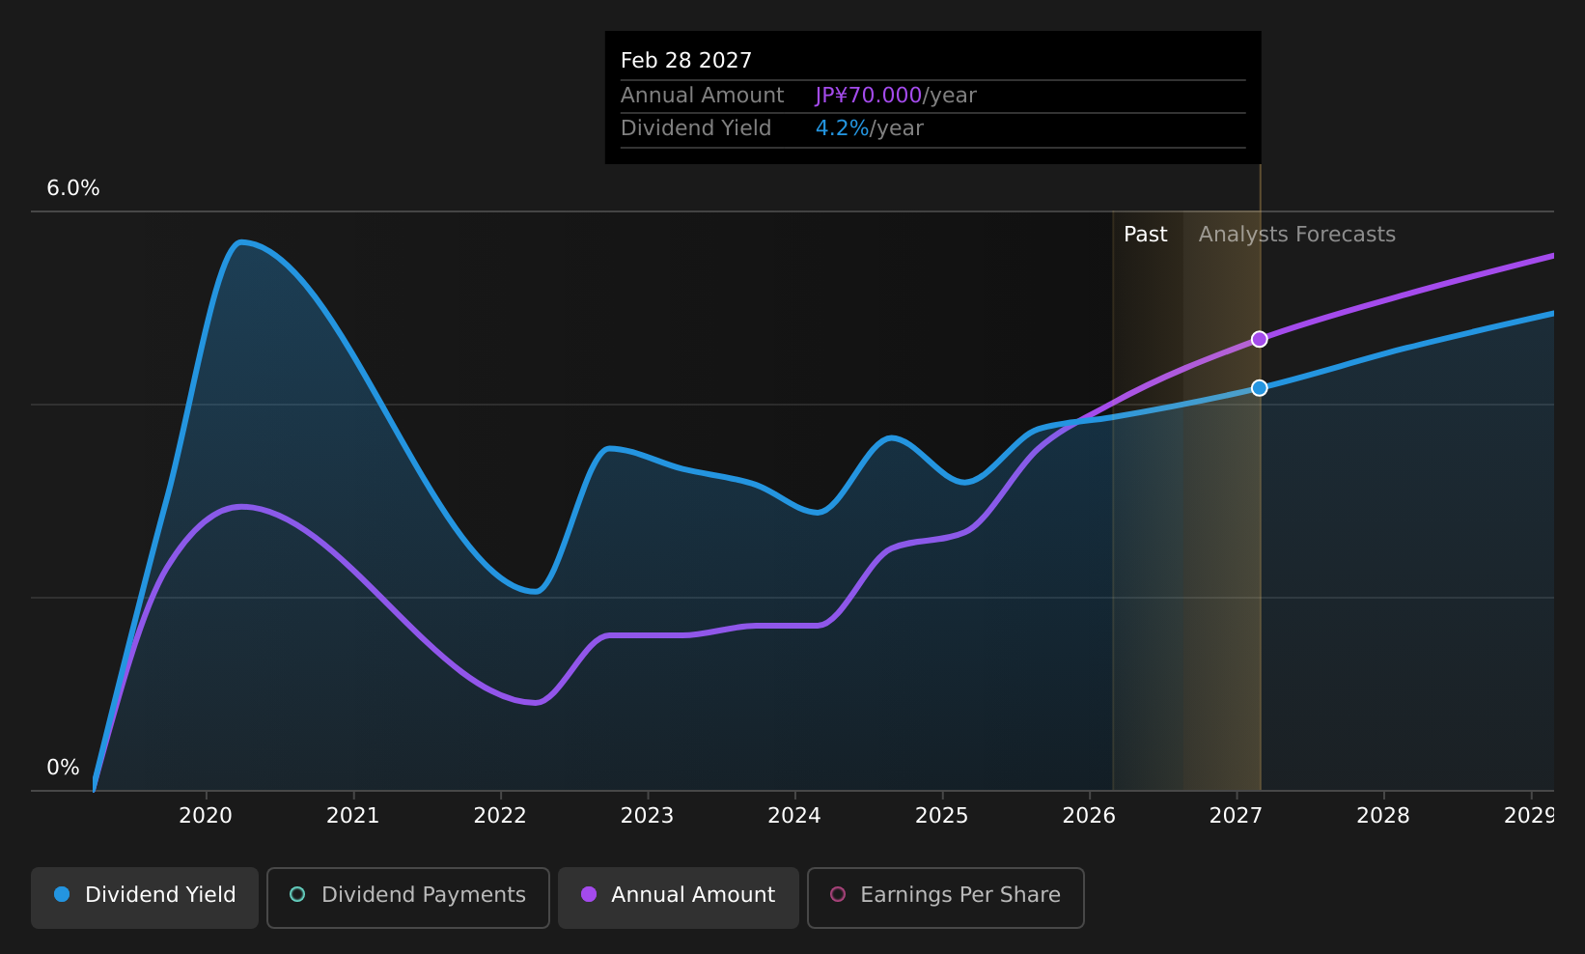Toggle the Dividend Yield series

[x=145, y=898]
